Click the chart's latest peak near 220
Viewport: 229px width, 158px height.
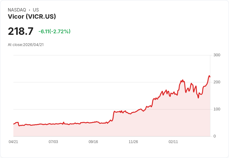(209, 76)
